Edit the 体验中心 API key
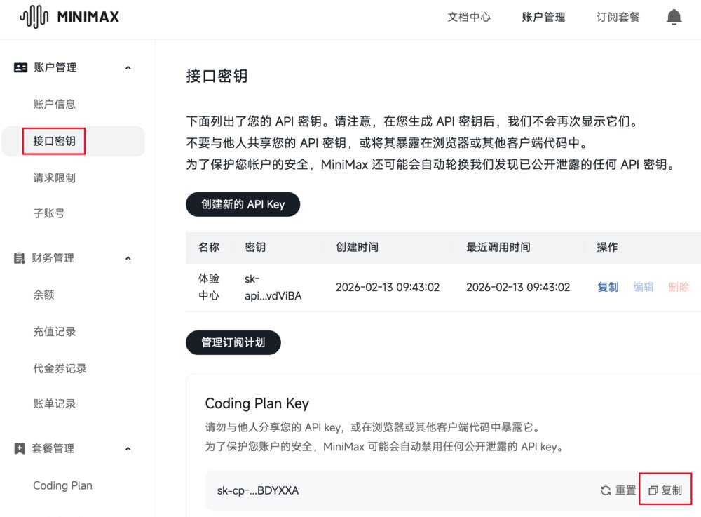 (644, 287)
